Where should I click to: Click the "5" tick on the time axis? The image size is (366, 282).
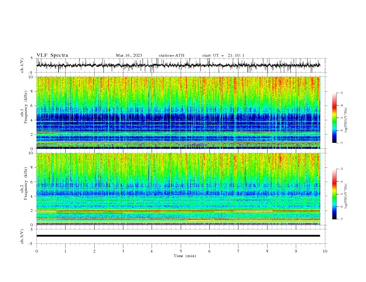[181, 251]
